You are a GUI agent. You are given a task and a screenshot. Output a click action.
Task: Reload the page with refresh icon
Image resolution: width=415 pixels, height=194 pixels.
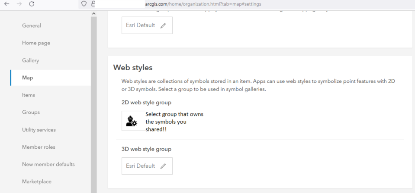tap(32, 4)
